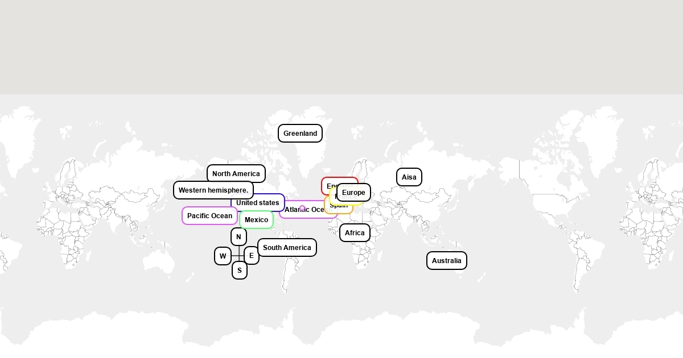Click the Australia label
Image resolution: width=683 pixels, height=358 pixels.
447,261
